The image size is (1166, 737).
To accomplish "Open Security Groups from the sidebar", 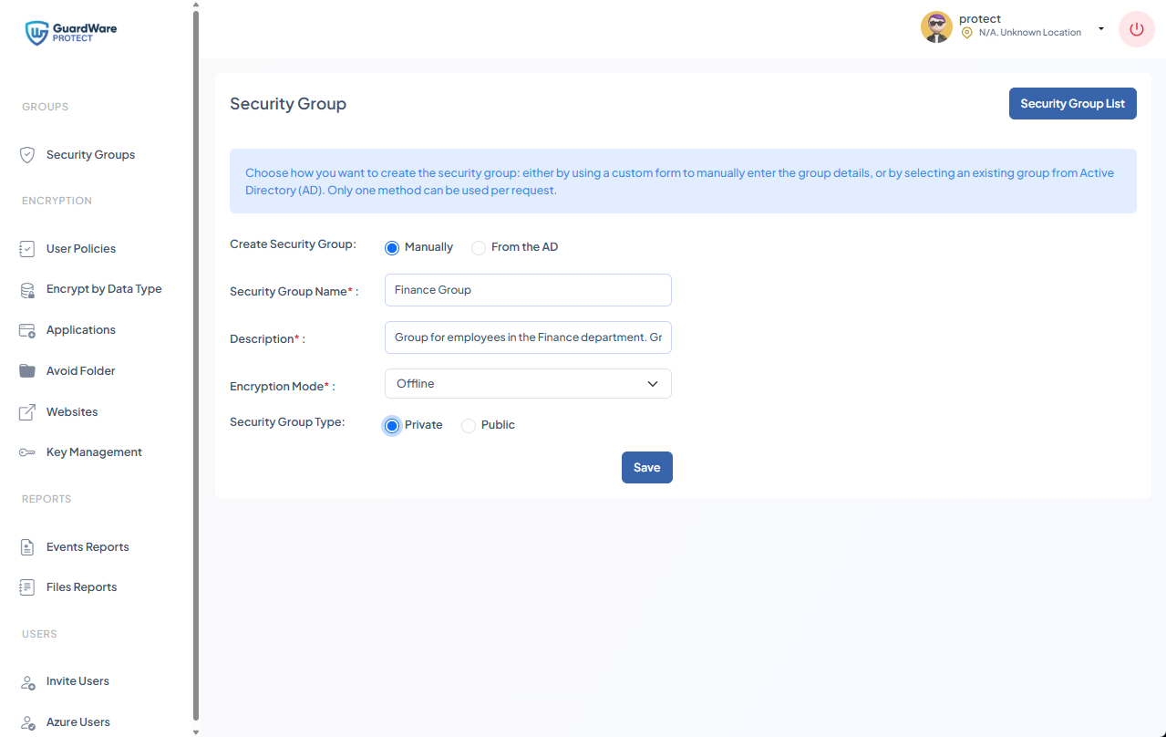I will pos(90,154).
